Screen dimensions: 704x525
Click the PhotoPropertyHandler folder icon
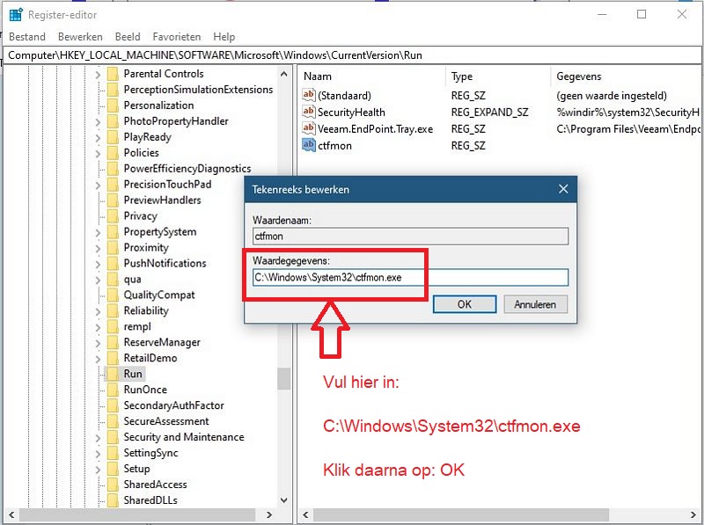(113, 121)
